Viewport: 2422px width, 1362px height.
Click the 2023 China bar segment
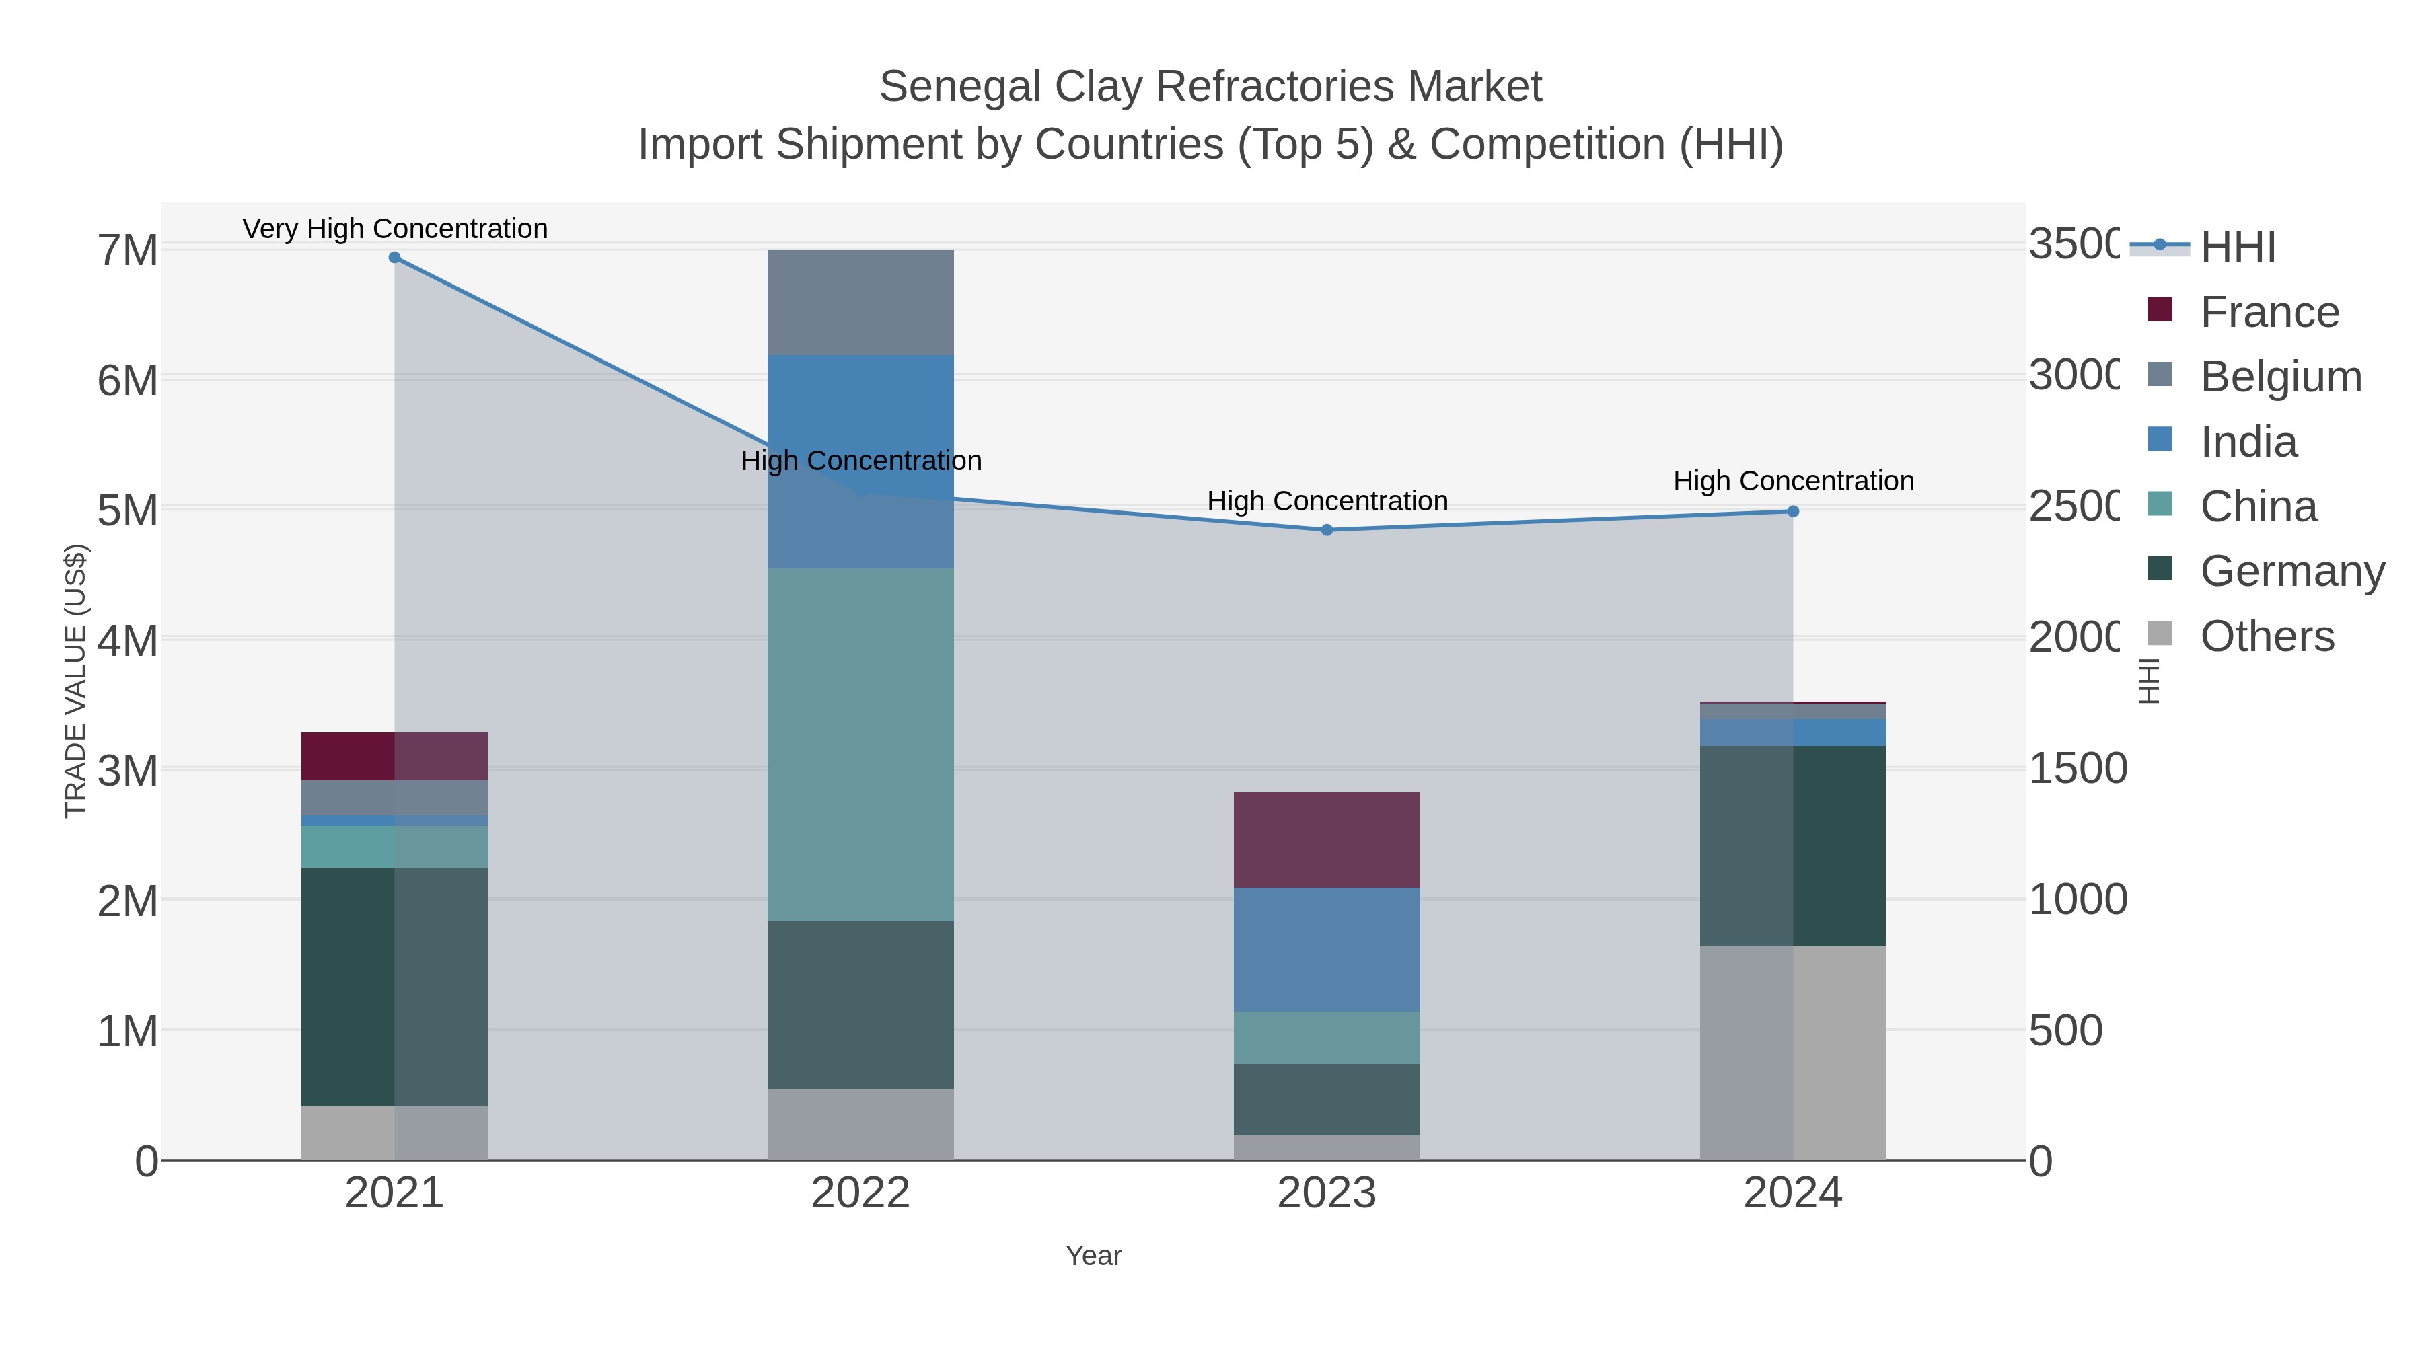click(x=1327, y=1038)
